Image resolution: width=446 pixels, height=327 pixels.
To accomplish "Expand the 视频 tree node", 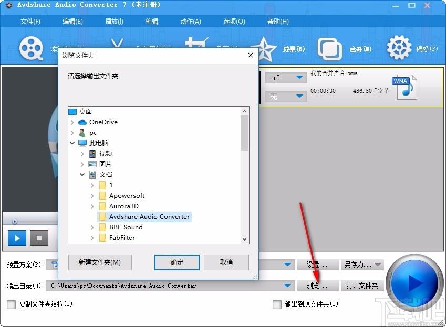I will click(82, 154).
